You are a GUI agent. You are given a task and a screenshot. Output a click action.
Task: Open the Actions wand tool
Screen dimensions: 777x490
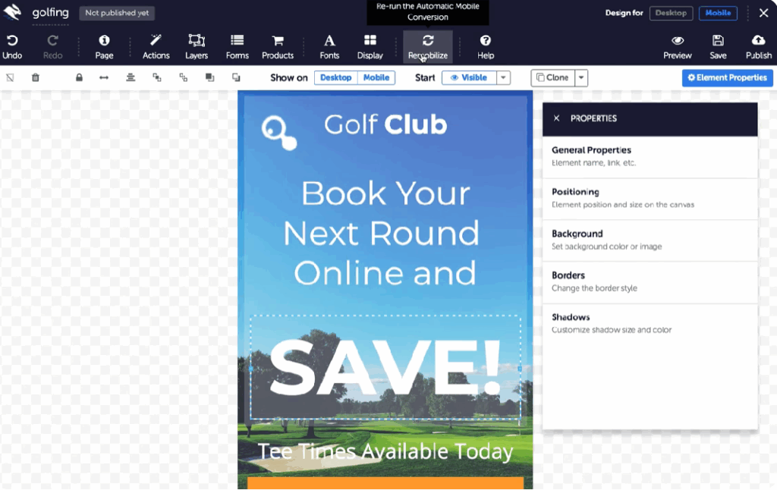click(156, 41)
